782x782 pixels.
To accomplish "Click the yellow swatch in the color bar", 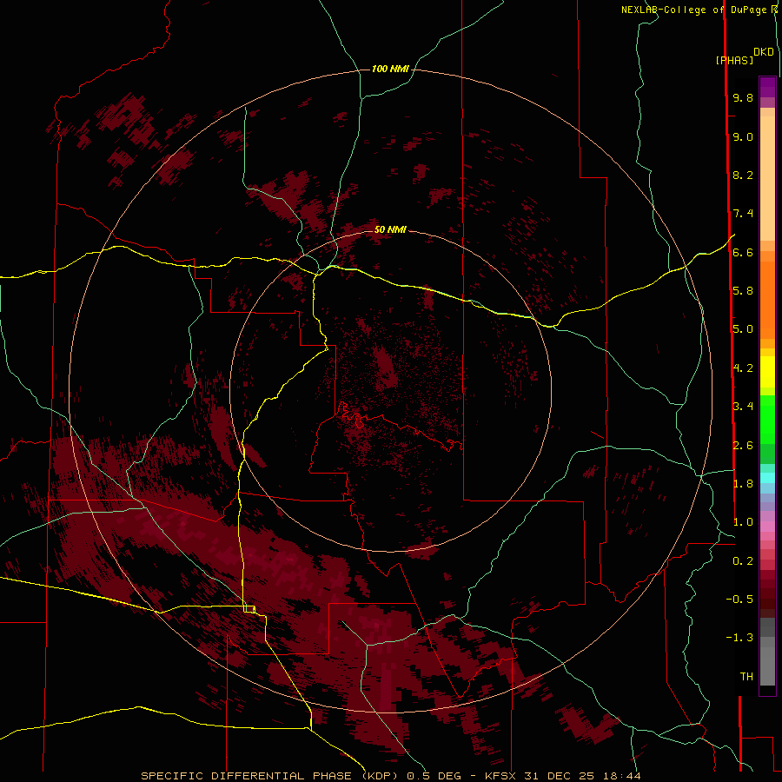I will 767,372.
